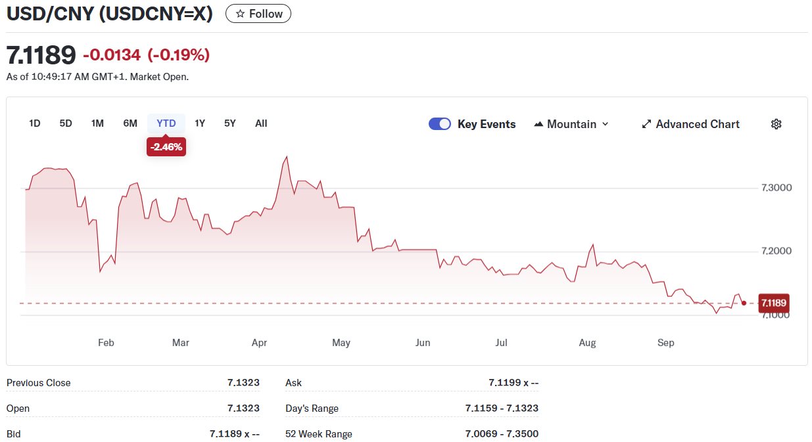Switch to 6M time range

point(130,123)
